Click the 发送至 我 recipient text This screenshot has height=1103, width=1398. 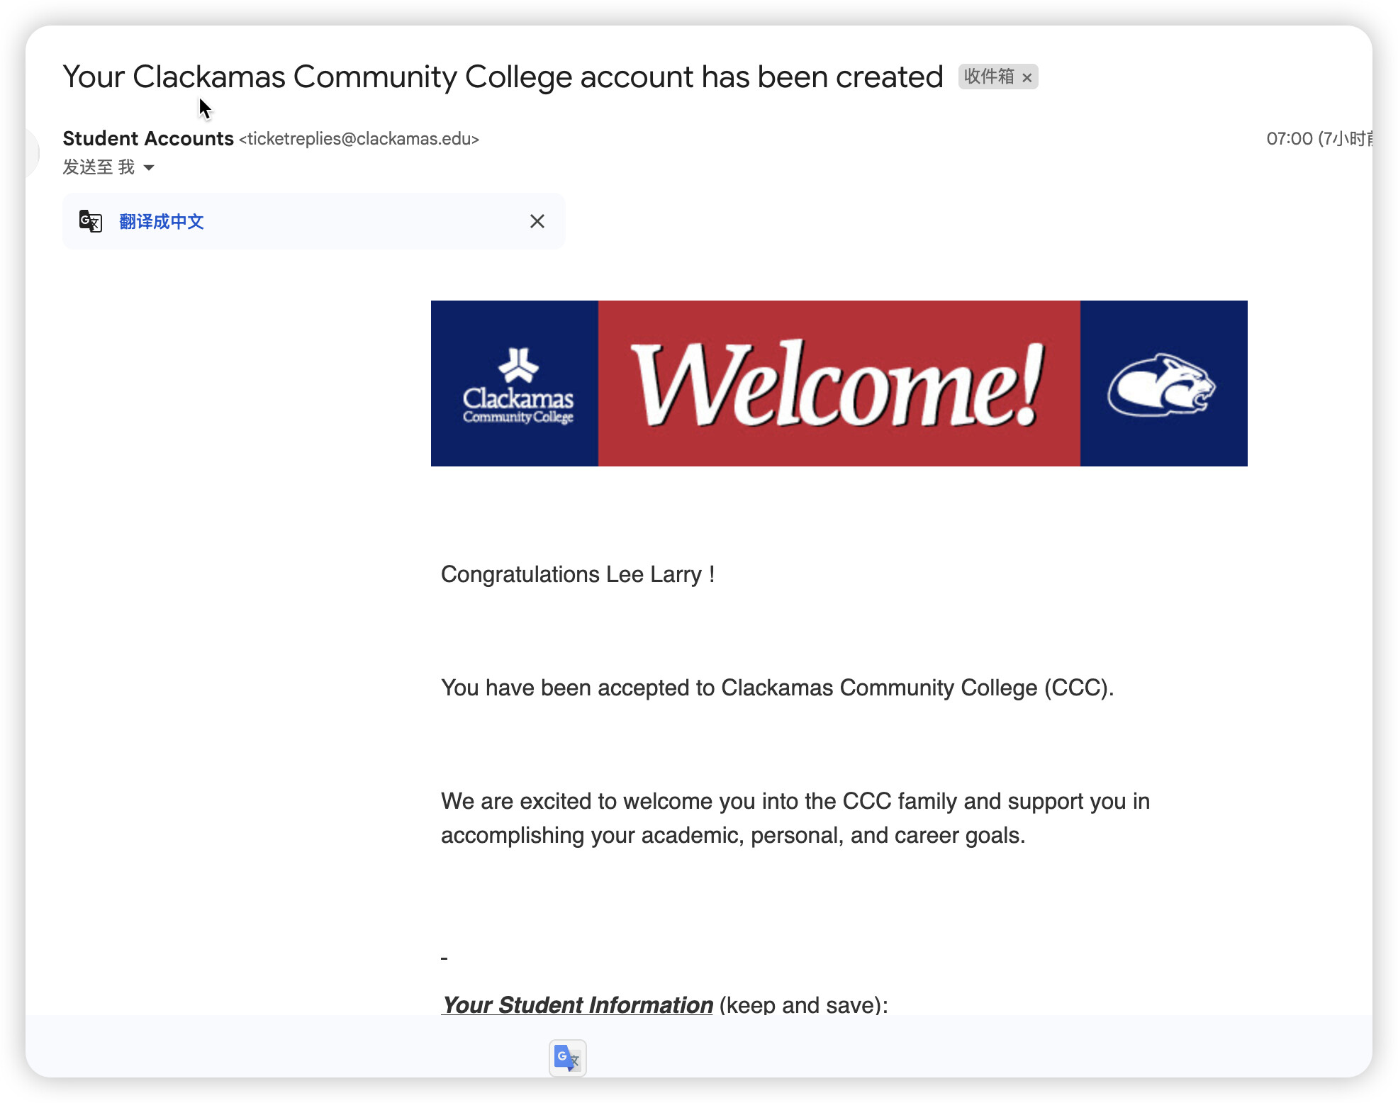(98, 167)
